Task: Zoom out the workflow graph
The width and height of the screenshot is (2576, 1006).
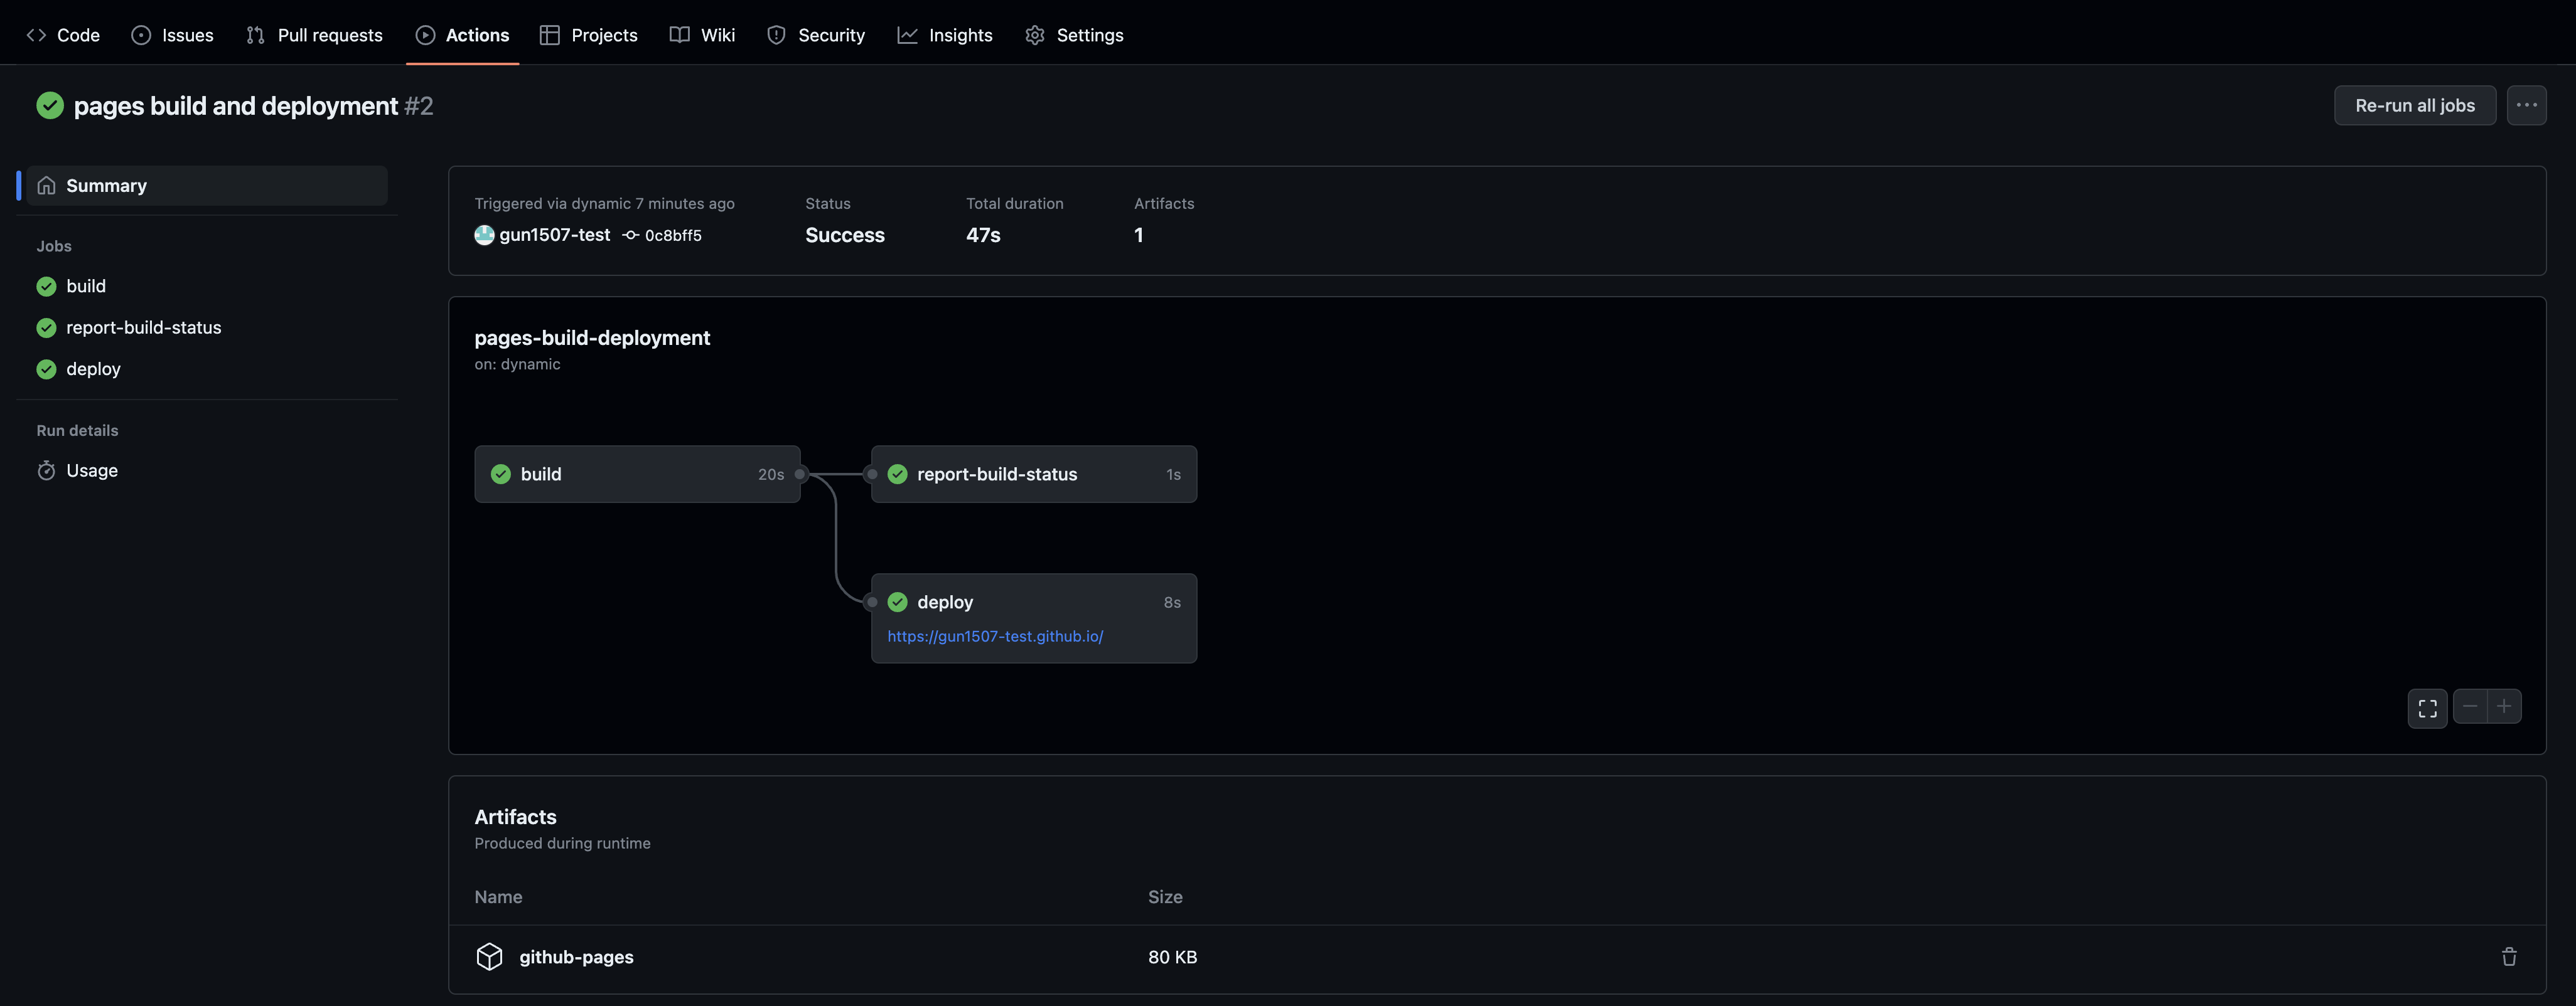Action: (2470, 706)
